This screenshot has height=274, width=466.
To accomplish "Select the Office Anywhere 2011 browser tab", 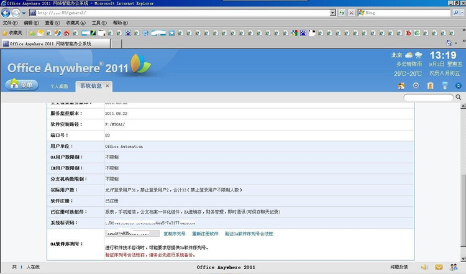I will click(x=55, y=43).
